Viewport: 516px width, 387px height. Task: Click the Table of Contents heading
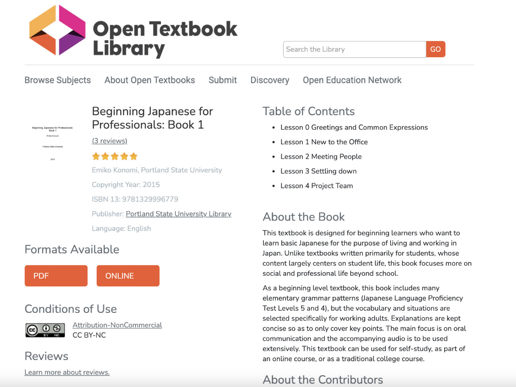[308, 111]
